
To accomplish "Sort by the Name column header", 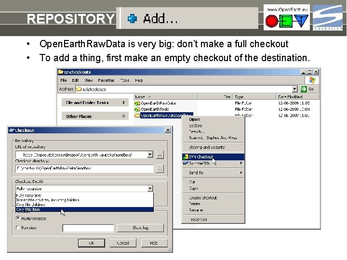I will click(x=165, y=97).
